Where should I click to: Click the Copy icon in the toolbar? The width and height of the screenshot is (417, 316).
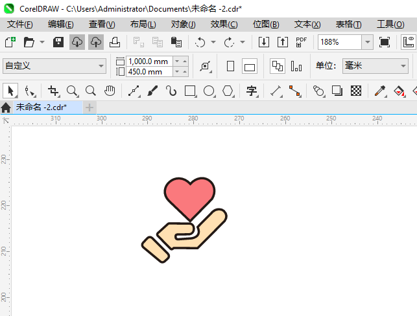(158, 42)
